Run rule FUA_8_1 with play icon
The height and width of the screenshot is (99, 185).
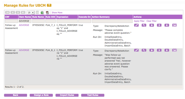[x=152, y=50]
